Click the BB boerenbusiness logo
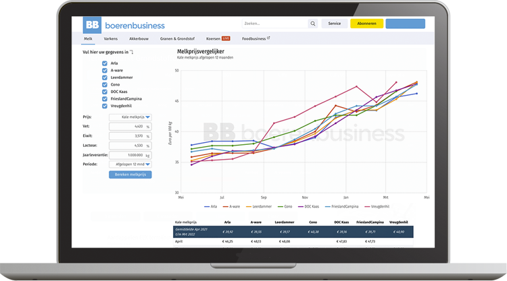This screenshot has height=281, width=507. click(124, 26)
